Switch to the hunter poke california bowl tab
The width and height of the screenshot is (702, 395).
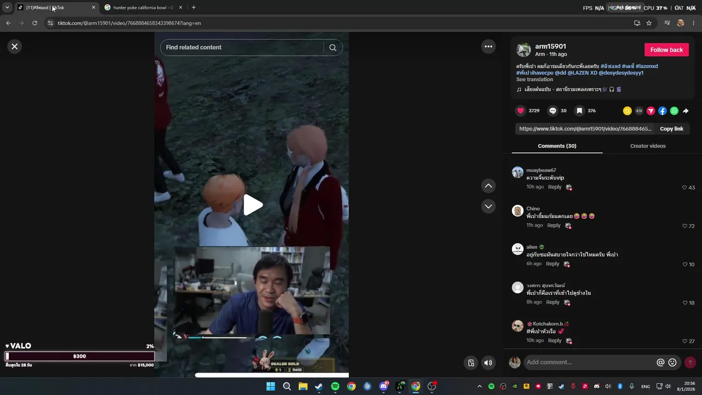coord(143,8)
